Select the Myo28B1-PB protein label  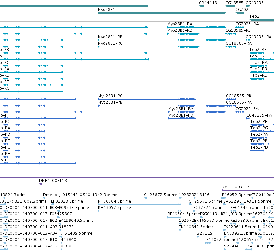click(110, 102)
